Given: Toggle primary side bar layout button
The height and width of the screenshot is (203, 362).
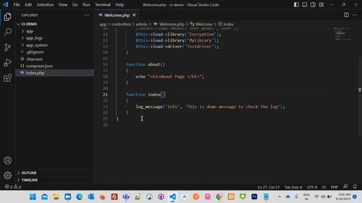Looking at the screenshot, I should click(296, 5).
